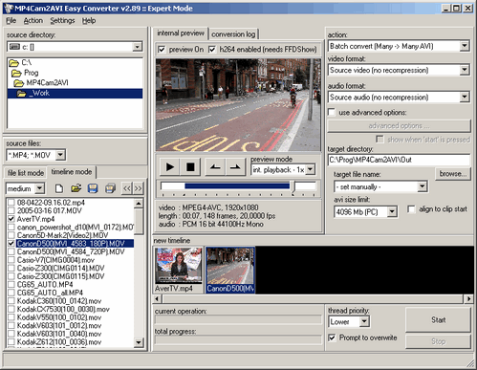The width and height of the screenshot is (477, 370).
Task: Uncheck the AverTV.mp4 file checkbox
Action: tap(11, 219)
